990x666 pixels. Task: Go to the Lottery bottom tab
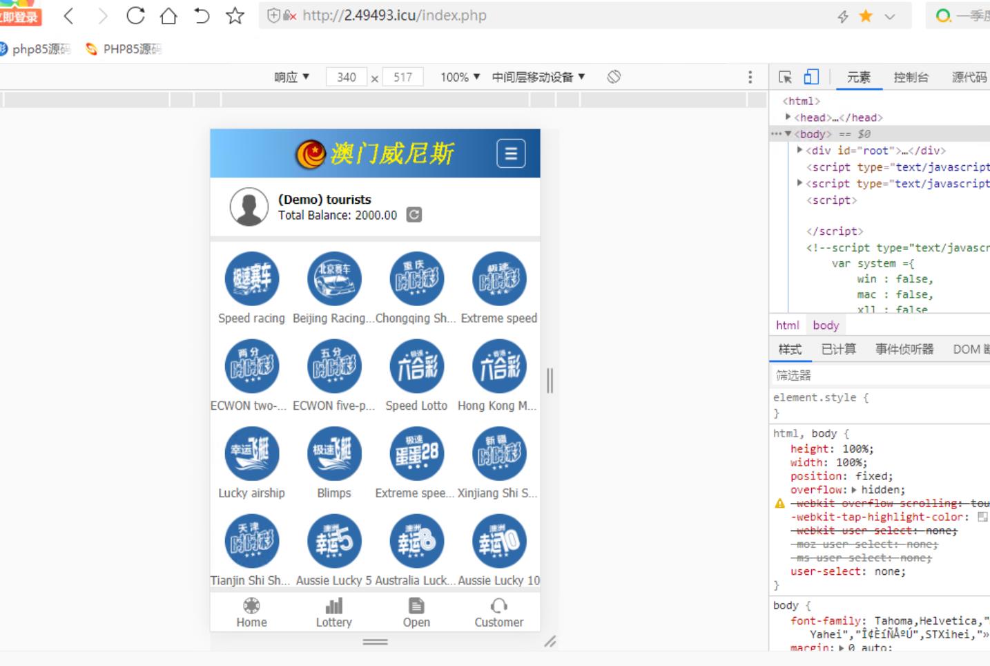tap(333, 612)
